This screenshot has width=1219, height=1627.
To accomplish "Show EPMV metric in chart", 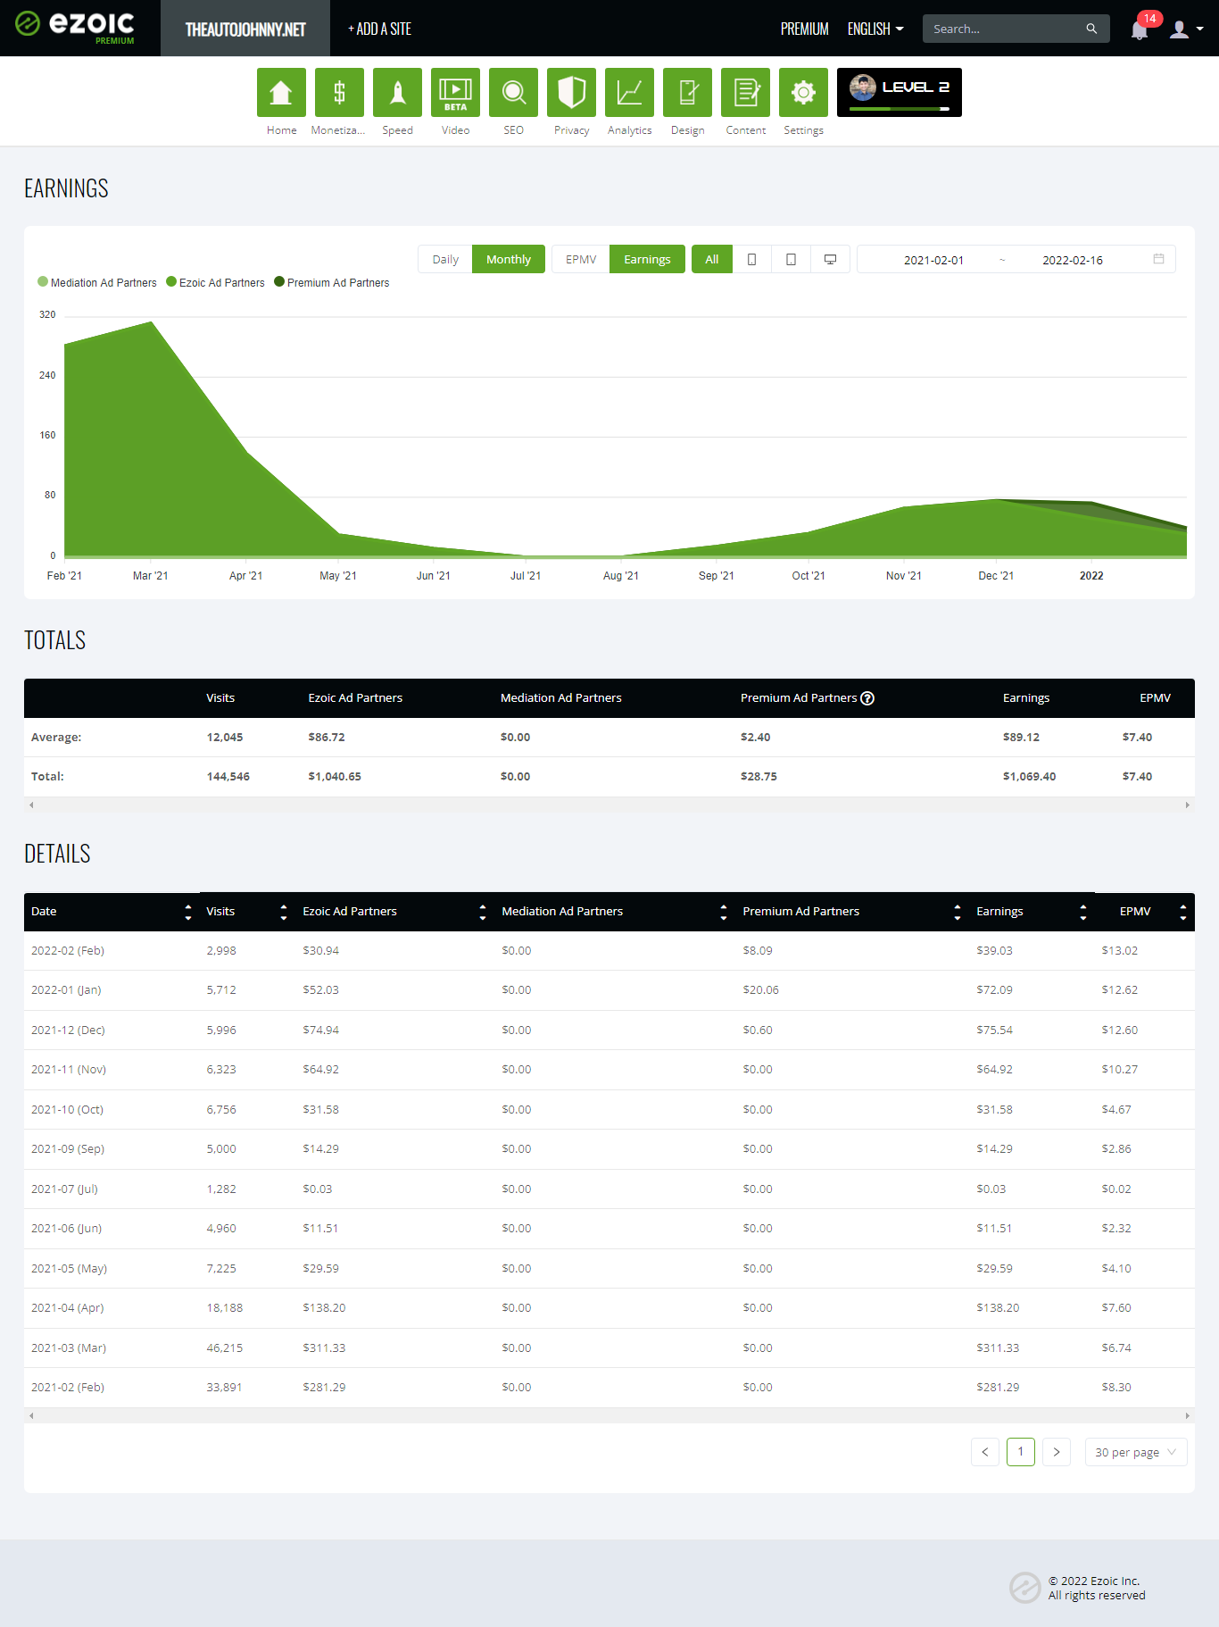I will pos(581,259).
